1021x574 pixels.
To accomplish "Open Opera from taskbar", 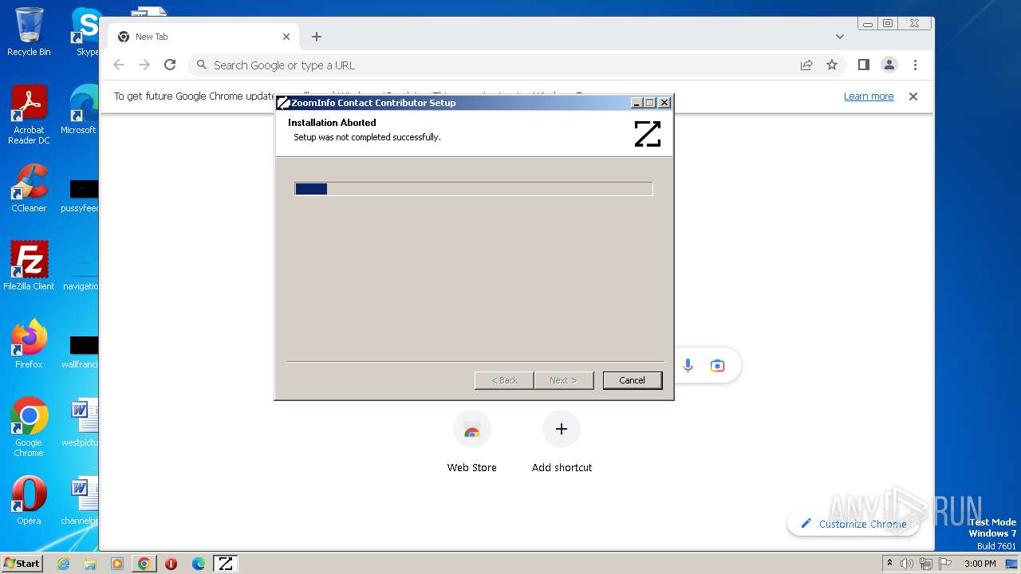I will coord(171,564).
